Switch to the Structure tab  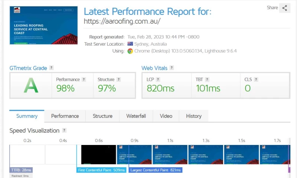click(x=102, y=116)
